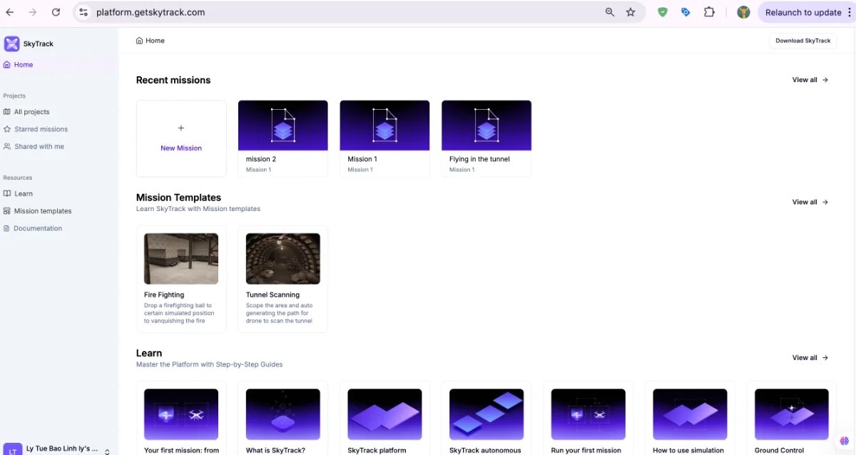Click the LT user avatar
The image size is (856, 455).
point(13,449)
